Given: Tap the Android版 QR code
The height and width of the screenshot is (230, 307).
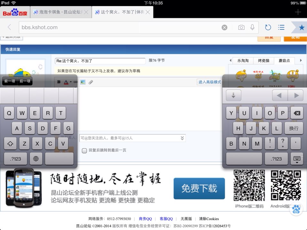Looking at the screenshot, I should [286, 185].
